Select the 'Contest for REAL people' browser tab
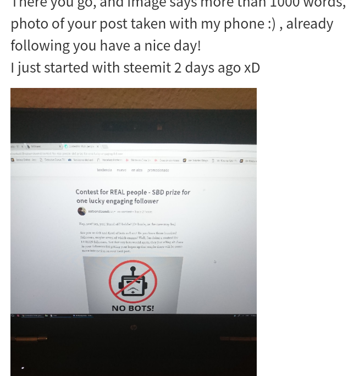 [x=81, y=146]
